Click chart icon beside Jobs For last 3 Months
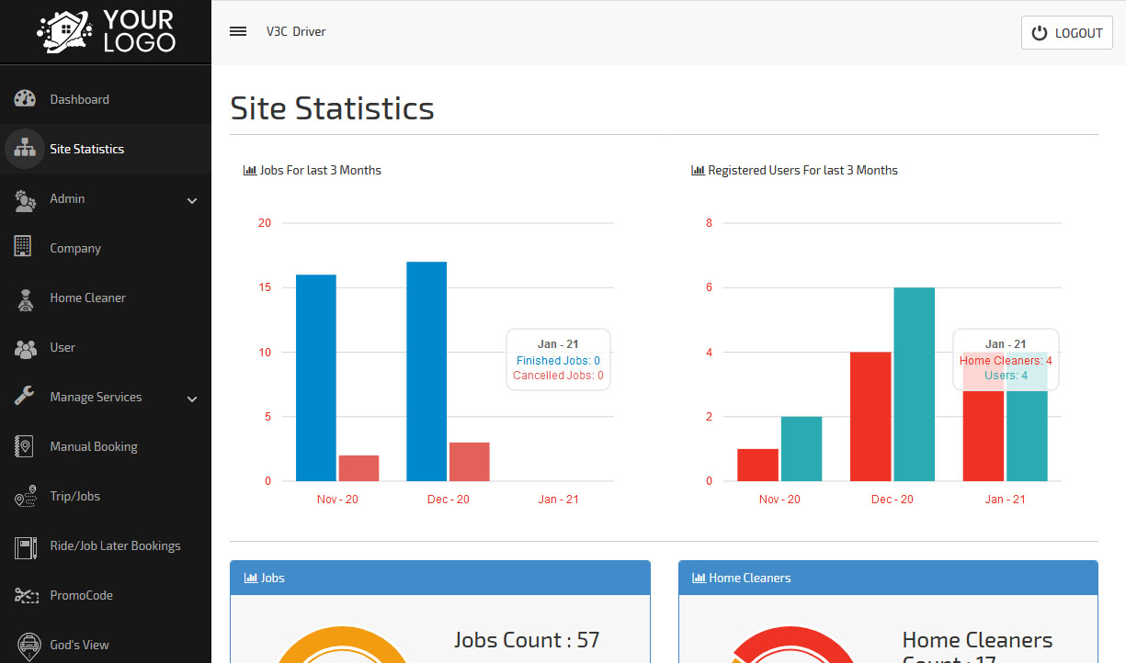Image resolution: width=1126 pixels, height=663 pixels. click(250, 170)
